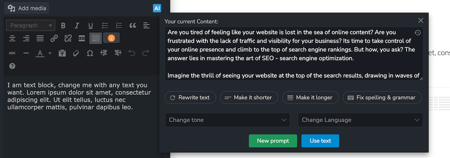Viewport: 450px width, 158px height.
Task: Insert a link with chain icon
Action: (x=54, y=38)
